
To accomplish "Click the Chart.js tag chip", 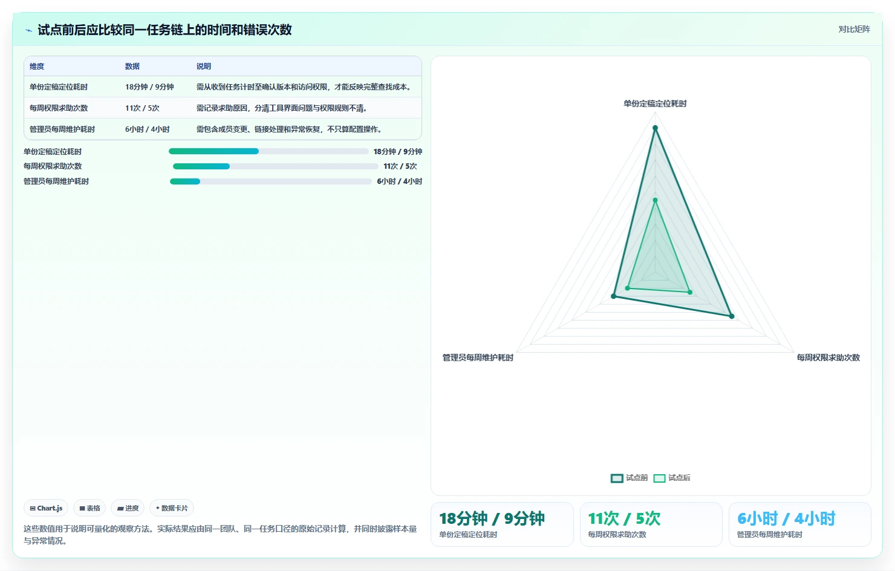I will pos(46,508).
